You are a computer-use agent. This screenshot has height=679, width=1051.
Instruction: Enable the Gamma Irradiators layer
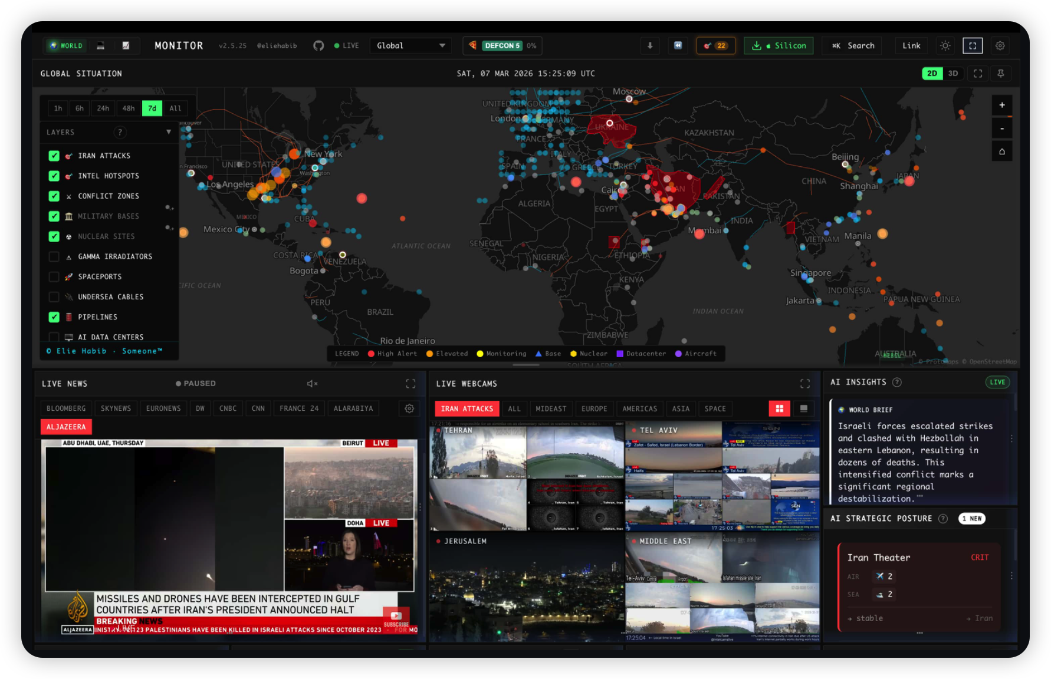click(54, 256)
